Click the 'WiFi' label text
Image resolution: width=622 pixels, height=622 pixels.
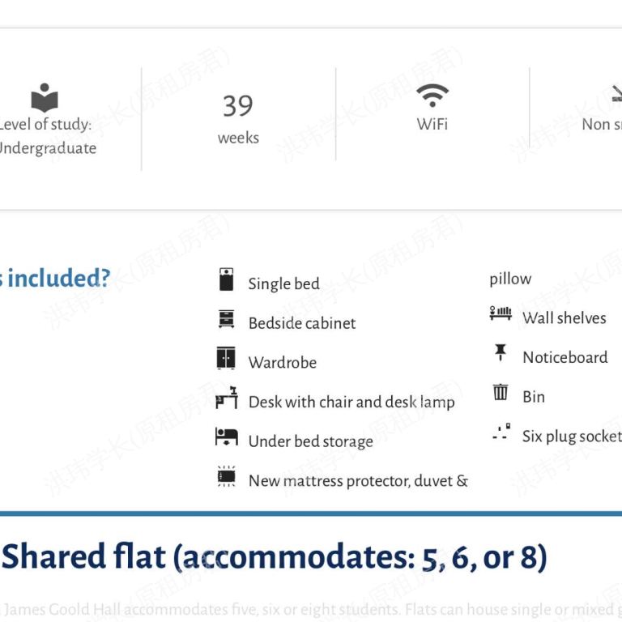(x=432, y=124)
